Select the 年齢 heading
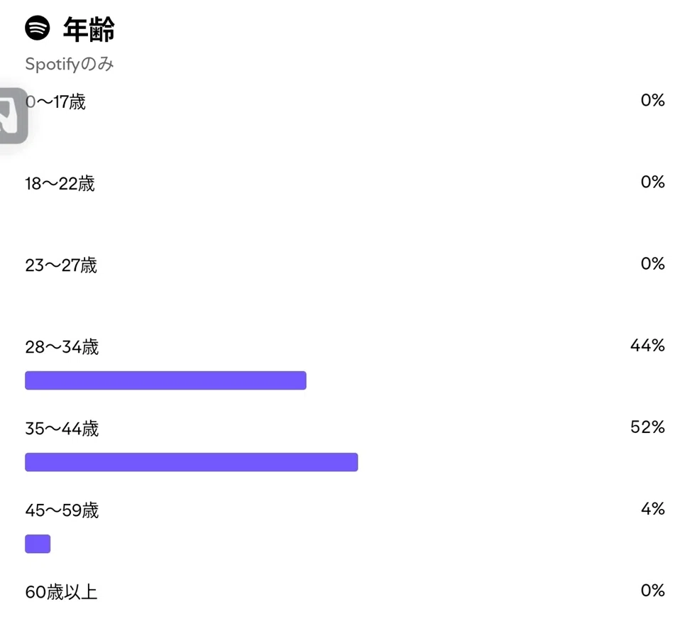 coord(89,30)
